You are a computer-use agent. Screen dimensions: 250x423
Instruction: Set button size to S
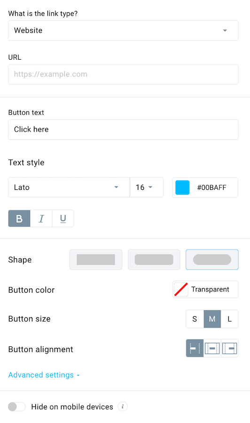(195, 319)
